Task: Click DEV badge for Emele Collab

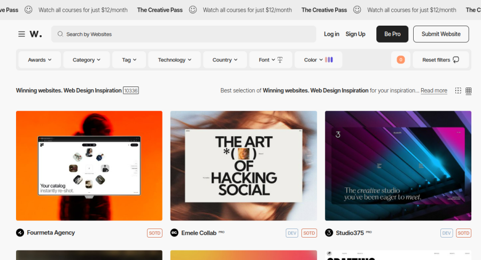Action: coord(292,233)
